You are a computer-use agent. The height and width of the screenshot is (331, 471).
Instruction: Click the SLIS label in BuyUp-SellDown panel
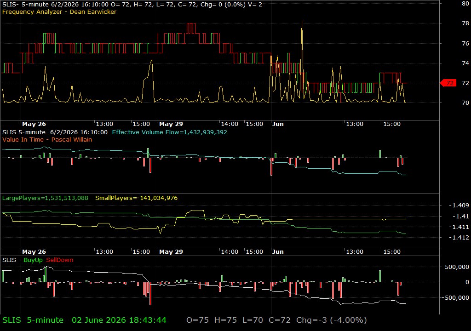(x=9, y=260)
